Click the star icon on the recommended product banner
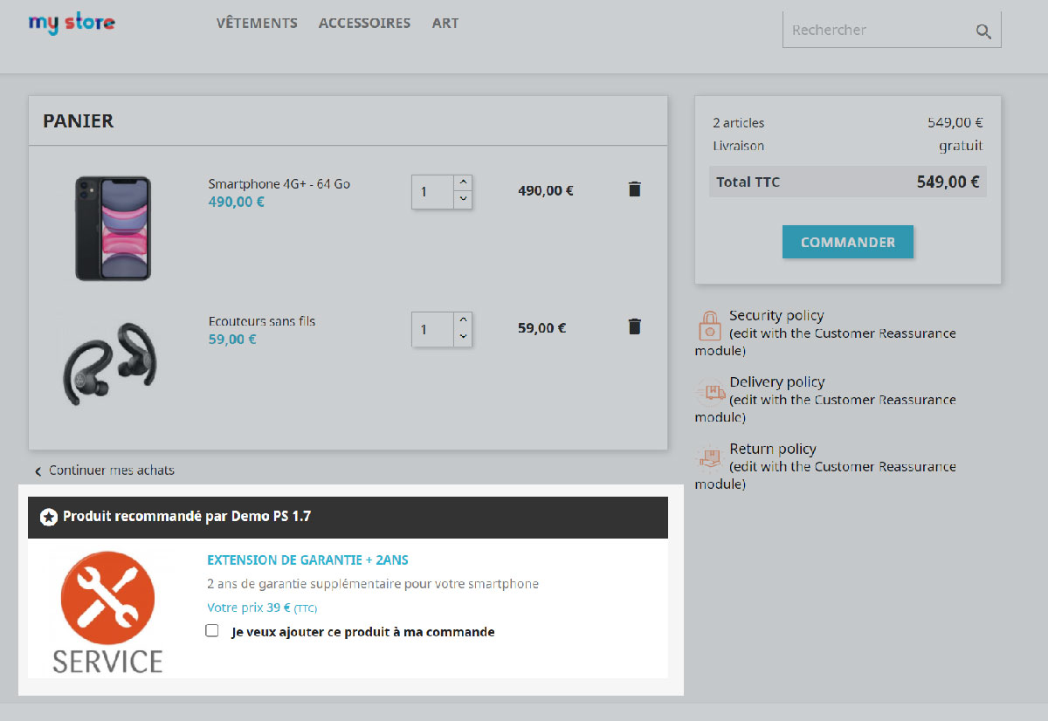 click(x=50, y=517)
